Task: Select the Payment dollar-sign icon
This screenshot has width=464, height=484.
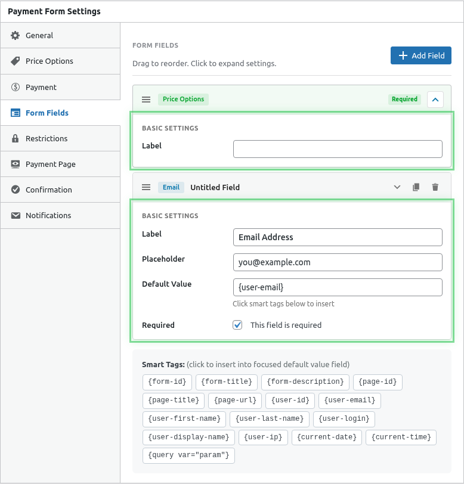Action: click(x=17, y=87)
